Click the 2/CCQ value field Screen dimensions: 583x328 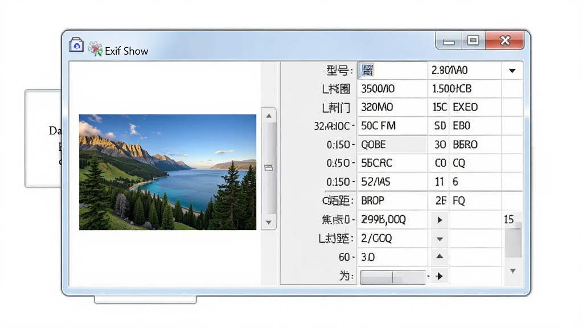393,239
